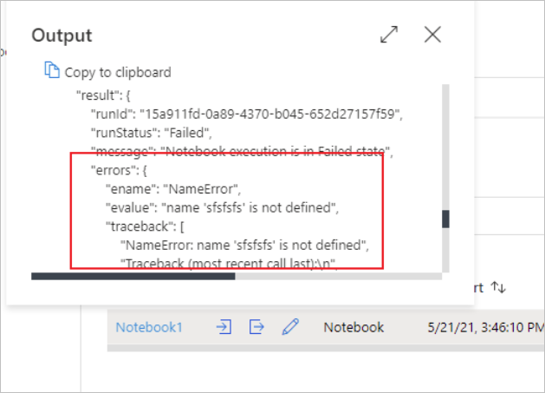Screen dimensions: 545x393
Task: Click the vertical scrollbar thumb in Output
Action: click(445, 219)
